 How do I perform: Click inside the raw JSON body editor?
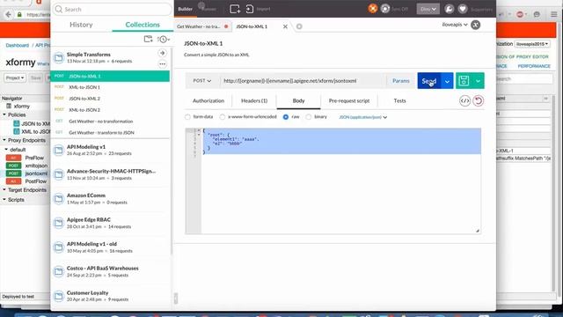[340, 181]
